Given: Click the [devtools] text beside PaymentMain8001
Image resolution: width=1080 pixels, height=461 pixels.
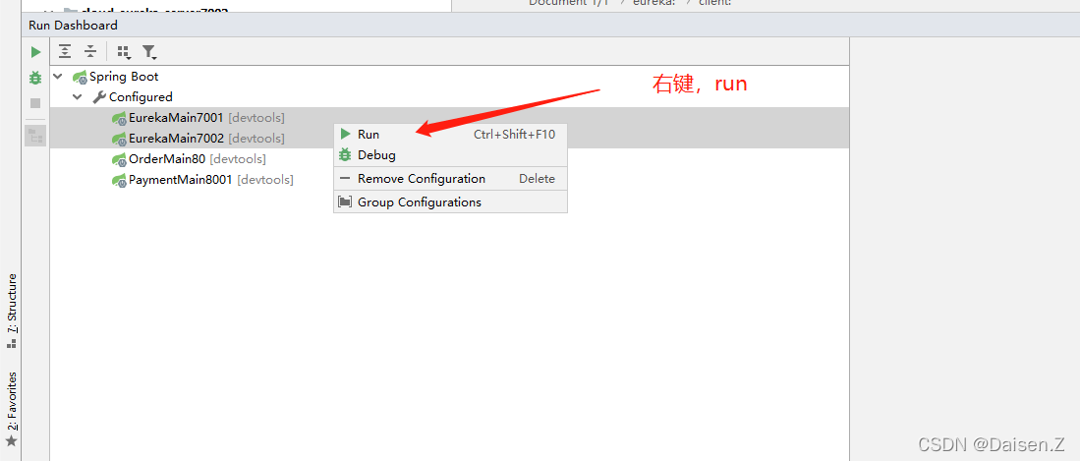Looking at the screenshot, I should tap(265, 180).
